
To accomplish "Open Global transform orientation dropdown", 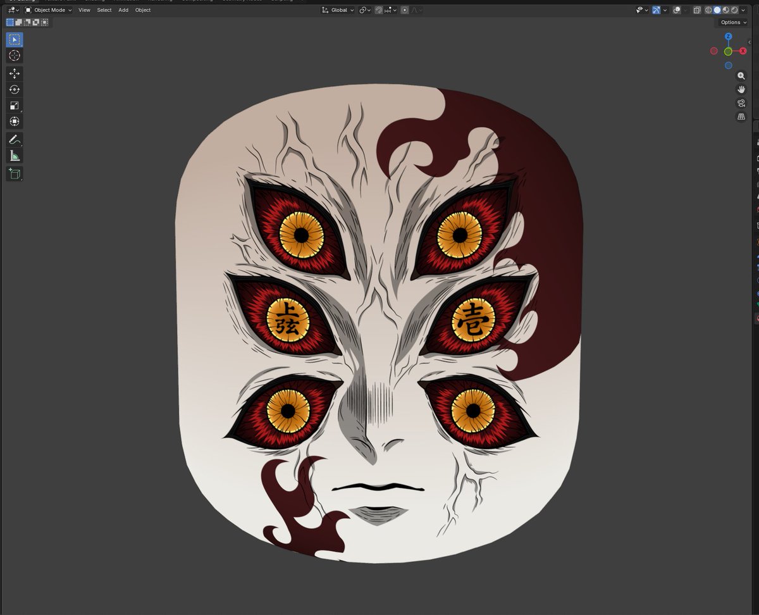I will click(x=338, y=10).
